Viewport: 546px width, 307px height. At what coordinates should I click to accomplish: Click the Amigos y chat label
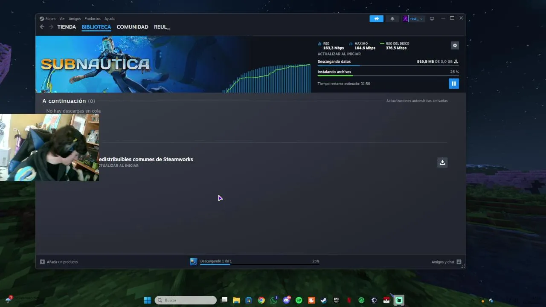[443, 262]
